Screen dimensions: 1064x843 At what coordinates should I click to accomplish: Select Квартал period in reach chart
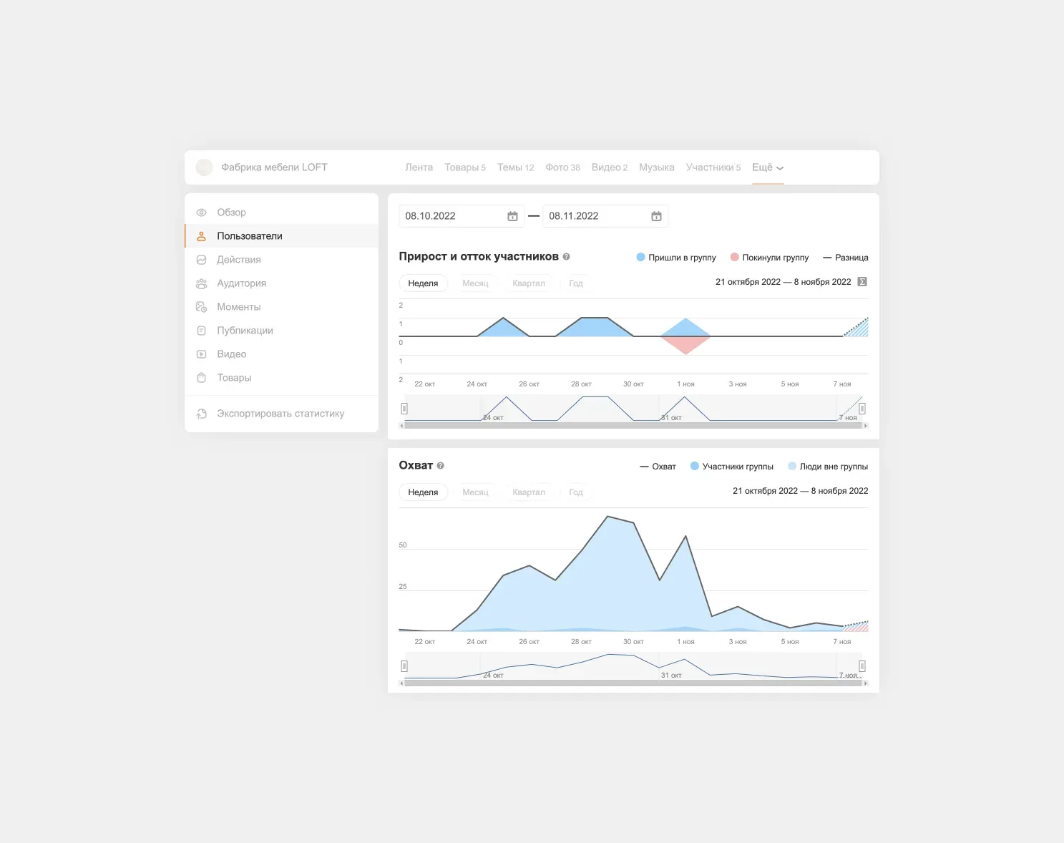click(x=529, y=492)
